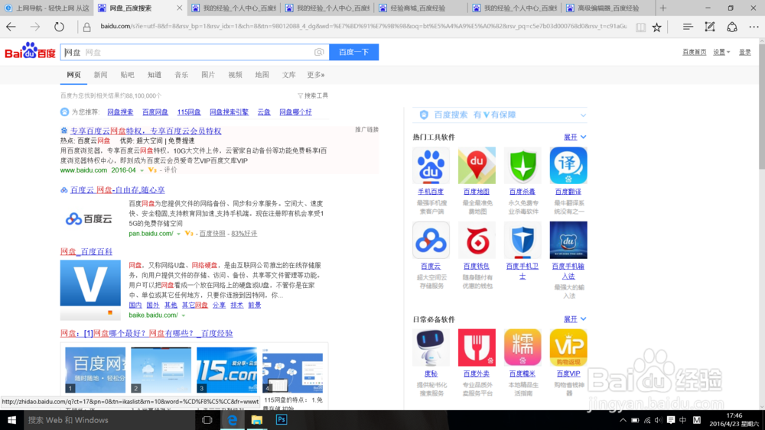Click the address bar URL
765x430 pixels.
pyautogui.click(x=363, y=26)
